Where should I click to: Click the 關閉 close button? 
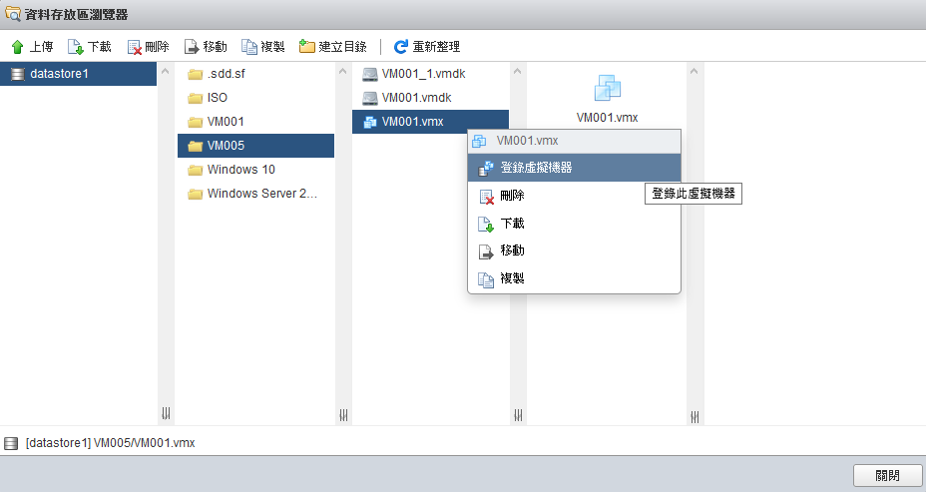coord(888,475)
